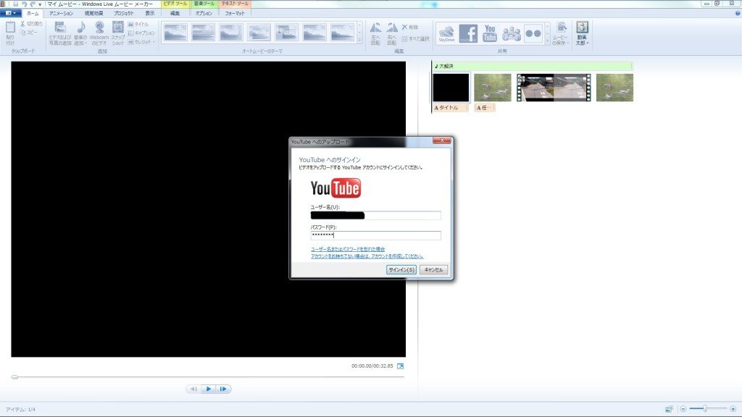Image resolution: width=742 pixels, height=417 pixels.
Task: Select the music track bar 大解決
Action: coord(533,66)
